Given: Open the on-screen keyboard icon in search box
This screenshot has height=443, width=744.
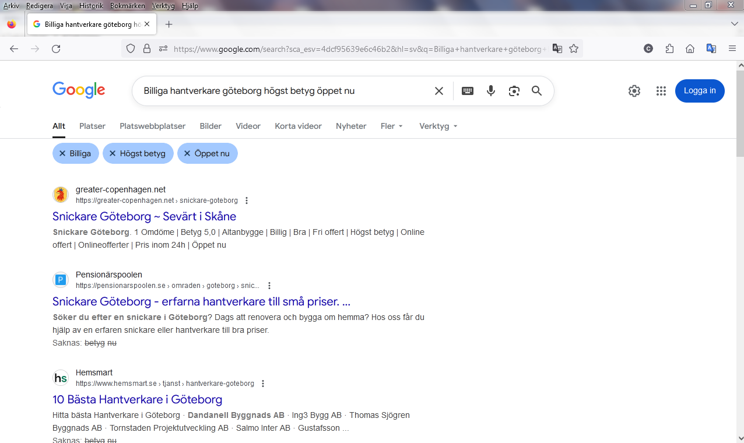Looking at the screenshot, I should [x=468, y=91].
